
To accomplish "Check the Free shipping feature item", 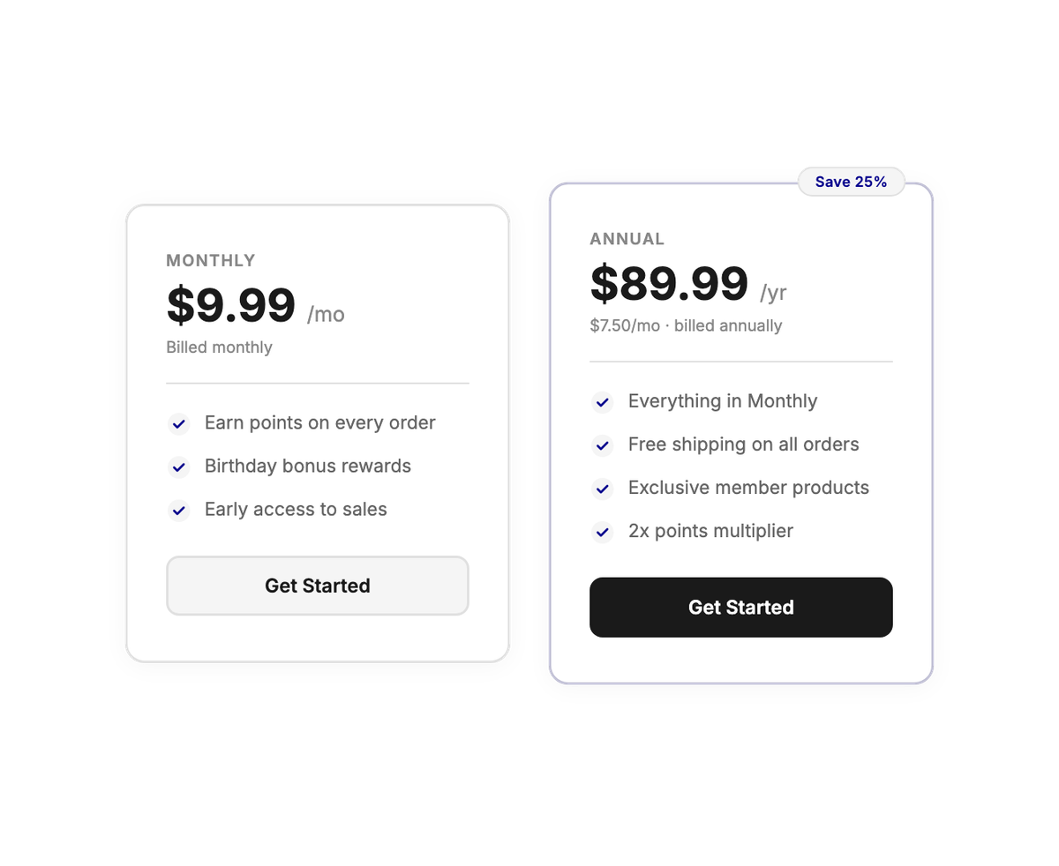I will click(743, 444).
